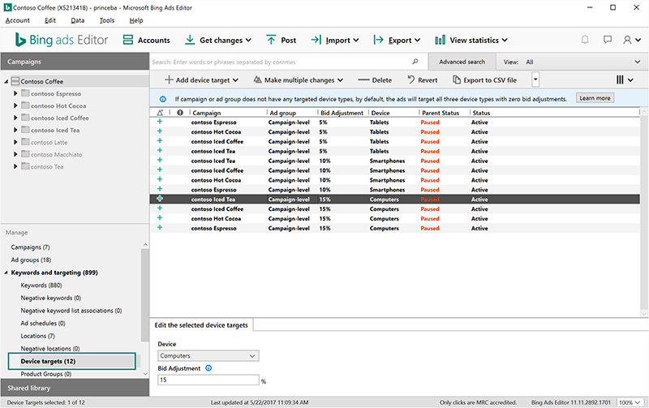649x408 pixels.
Task: Select Edit the selected device targets tab
Action: point(201,324)
